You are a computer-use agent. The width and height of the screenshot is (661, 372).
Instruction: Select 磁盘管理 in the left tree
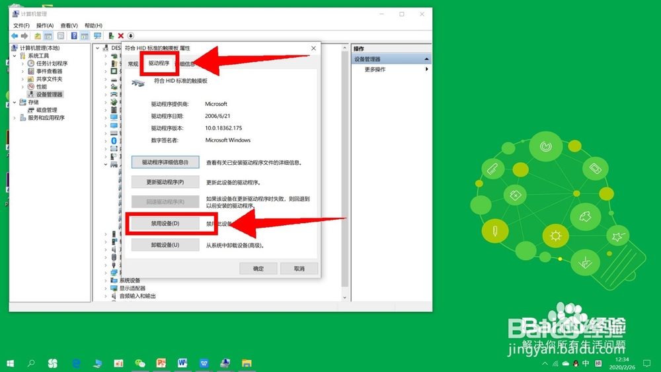46,110
